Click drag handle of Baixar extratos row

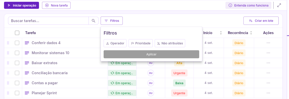[x=8, y=63]
